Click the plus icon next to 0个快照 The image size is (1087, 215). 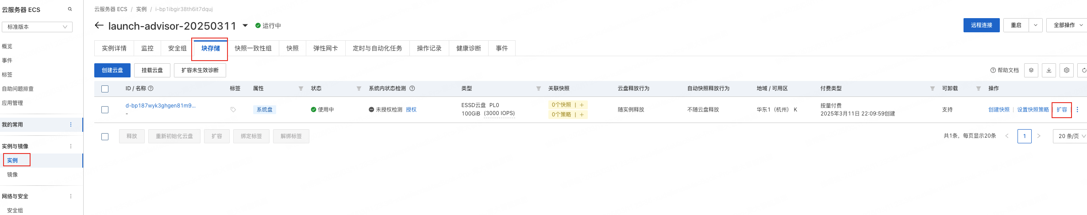coord(582,105)
